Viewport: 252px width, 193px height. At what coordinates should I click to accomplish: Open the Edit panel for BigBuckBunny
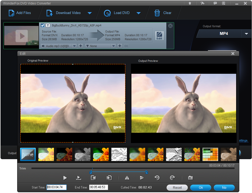159,35
